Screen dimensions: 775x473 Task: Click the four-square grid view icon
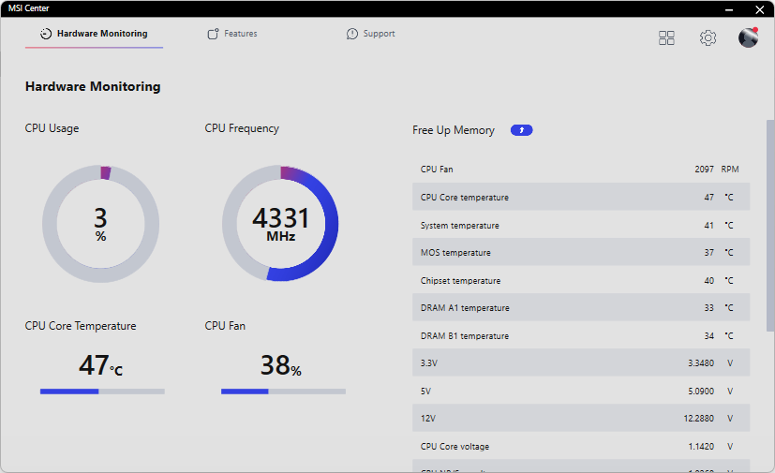coord(667,38)
